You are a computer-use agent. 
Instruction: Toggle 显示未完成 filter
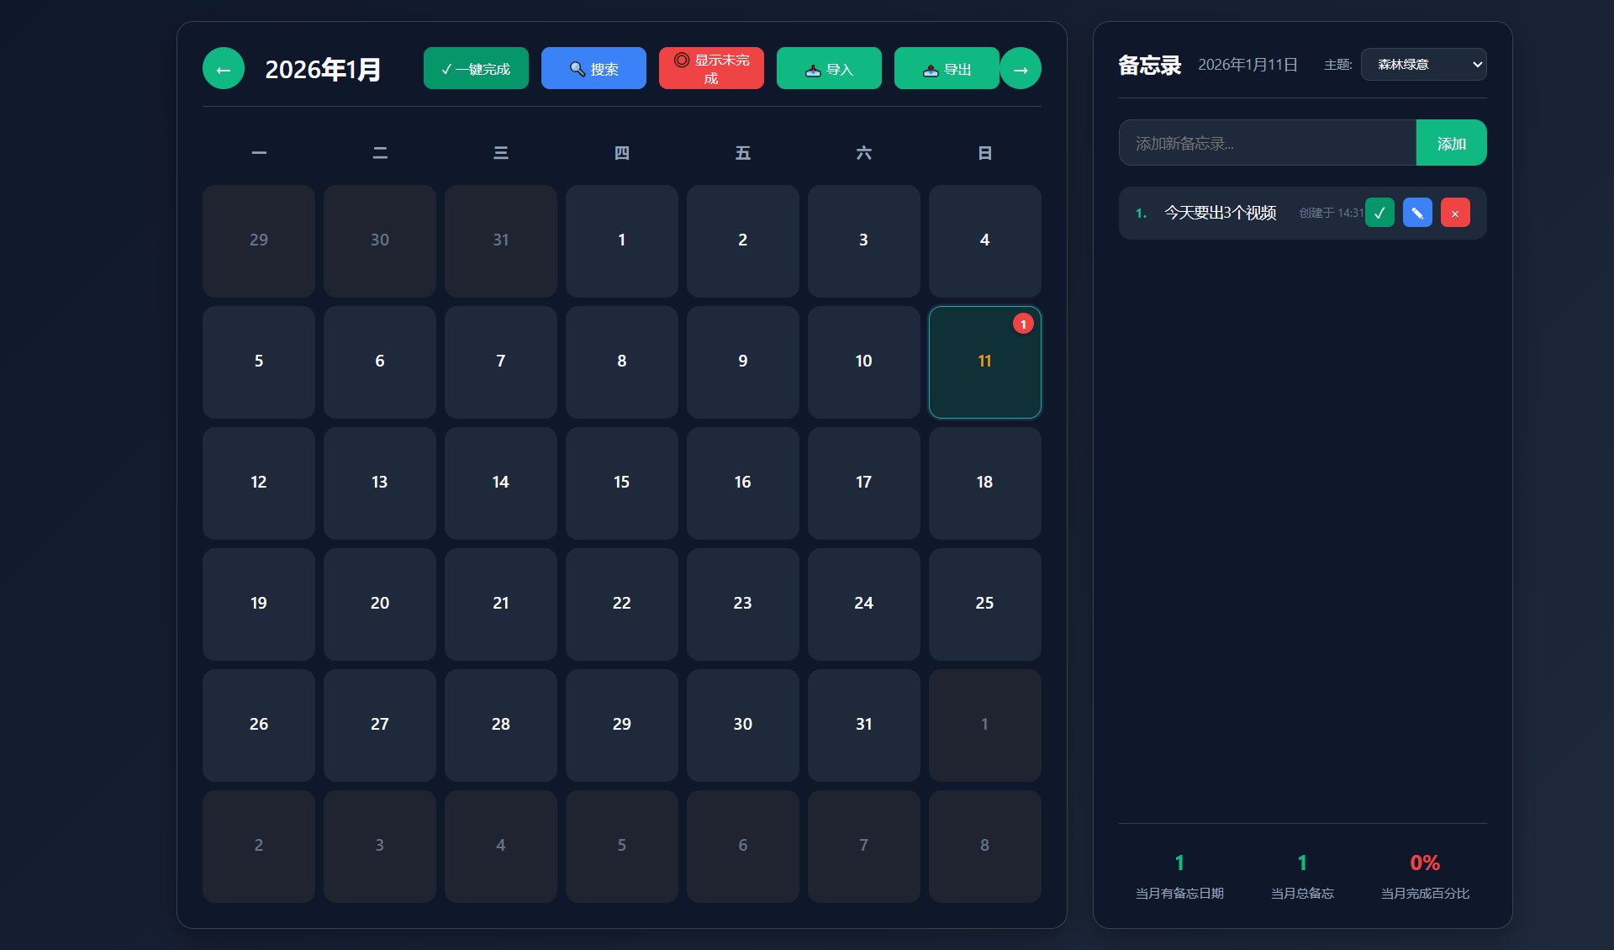pyautogui.click(x=711, y=69)
